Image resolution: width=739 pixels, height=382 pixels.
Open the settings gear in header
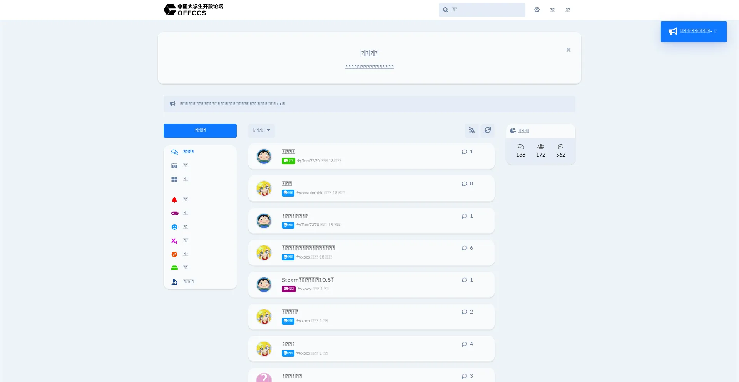(537, 10)
